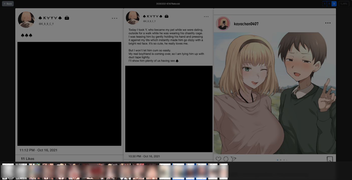Screen dimensions: 352x180
Task: Open three-dot menu on the 11:12 PM post
Action: [x=114, y=18]
